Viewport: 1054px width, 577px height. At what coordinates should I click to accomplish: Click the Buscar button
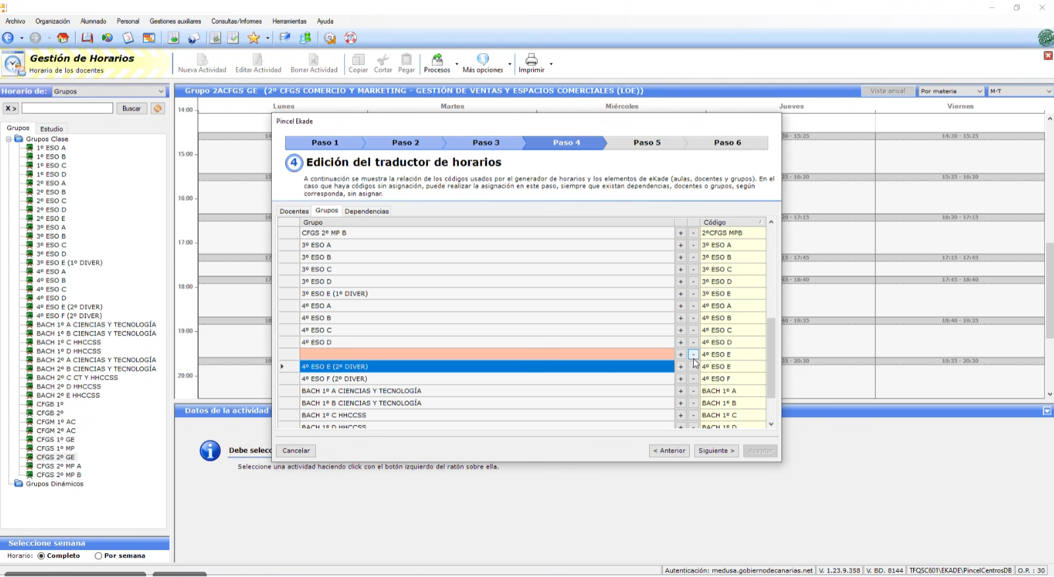[132, 109]
